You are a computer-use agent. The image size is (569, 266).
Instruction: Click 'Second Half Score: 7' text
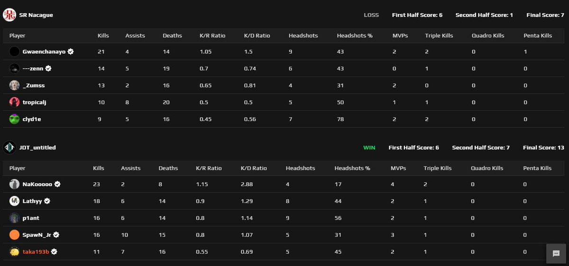coord(481,147)
